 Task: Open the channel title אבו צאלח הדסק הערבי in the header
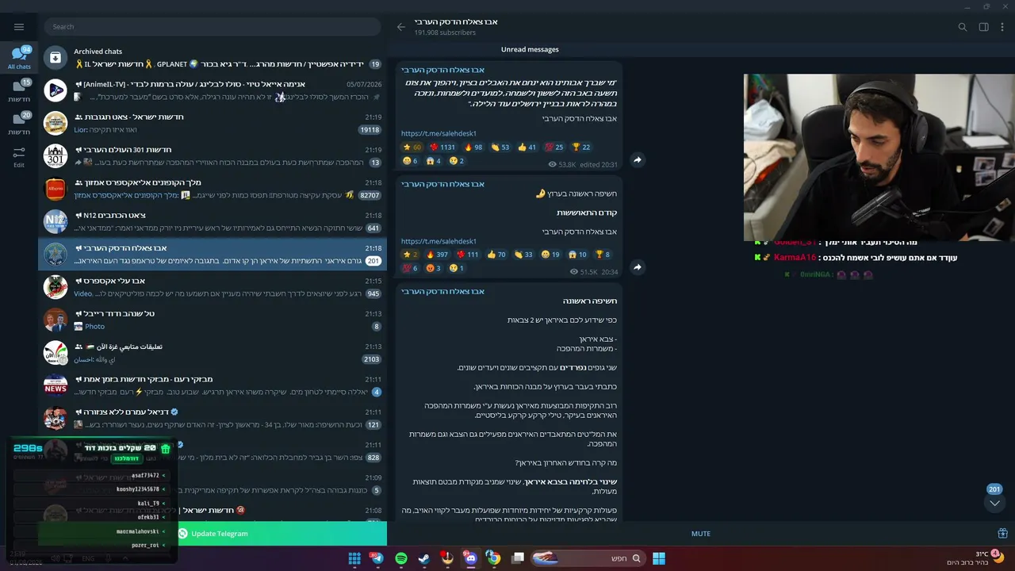pos(456,21)
